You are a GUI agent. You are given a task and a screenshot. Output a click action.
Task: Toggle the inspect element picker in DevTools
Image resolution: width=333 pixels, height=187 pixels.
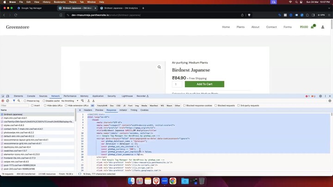pos(3,96)
